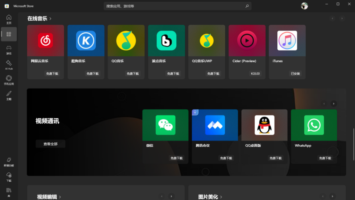Select the Apps sidebar icon
Screen dimensions: 355x200
[9, 34]
